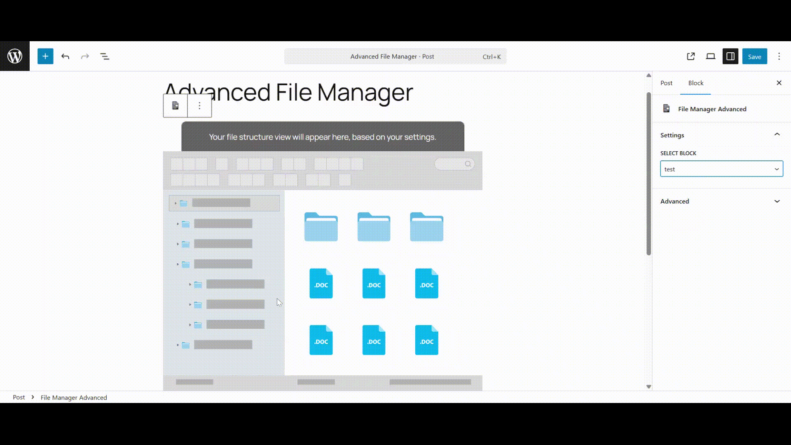This screenshot has width=791, height=445.
Task: Open the Advanced File Manager command search field
Action: click(395, 56)
